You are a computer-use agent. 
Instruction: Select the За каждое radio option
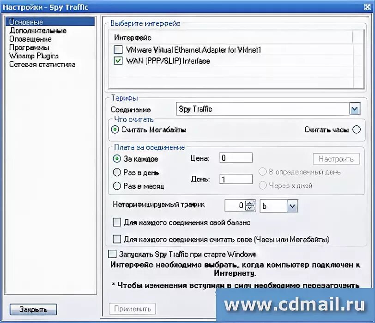click(117, 159)
